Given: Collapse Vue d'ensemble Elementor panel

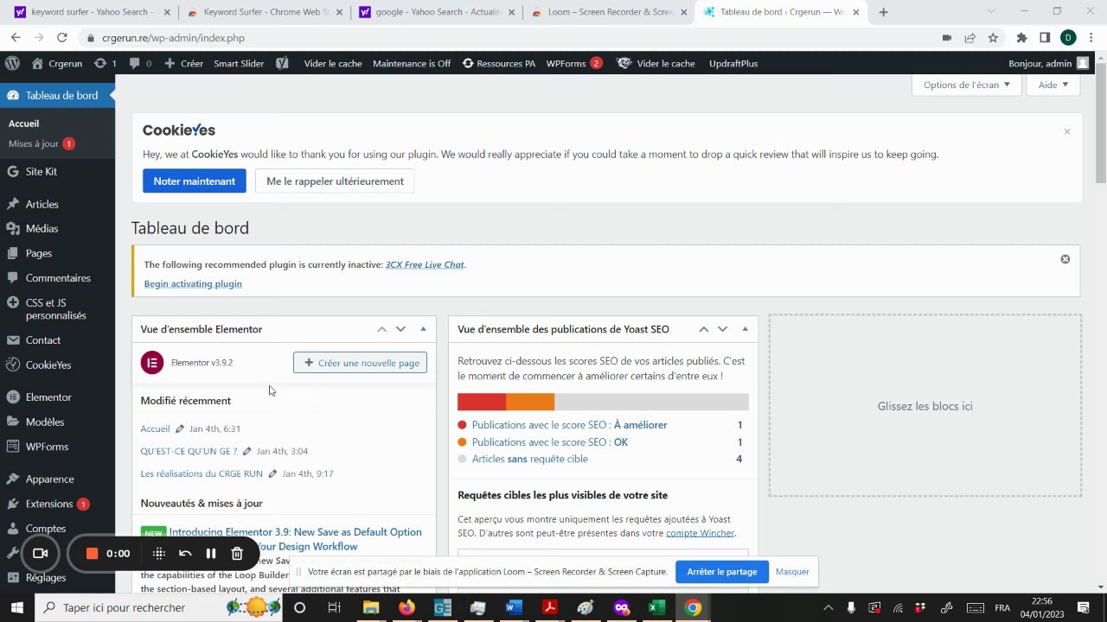Looking at the screenshot, I should (423, 329).
